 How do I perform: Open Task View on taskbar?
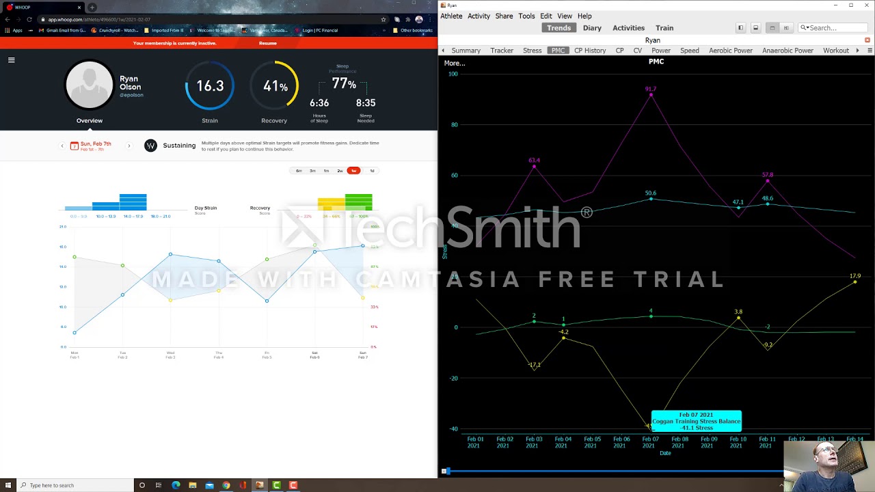tap(159, 485)
